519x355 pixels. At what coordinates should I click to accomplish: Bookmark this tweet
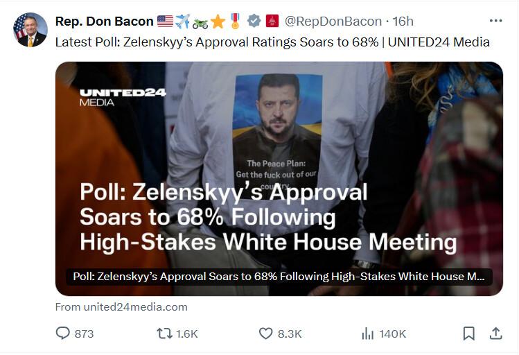click(x=468, y=334)
